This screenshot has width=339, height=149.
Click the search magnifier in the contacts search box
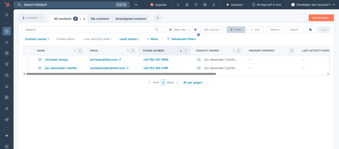(x=157, y=29)
